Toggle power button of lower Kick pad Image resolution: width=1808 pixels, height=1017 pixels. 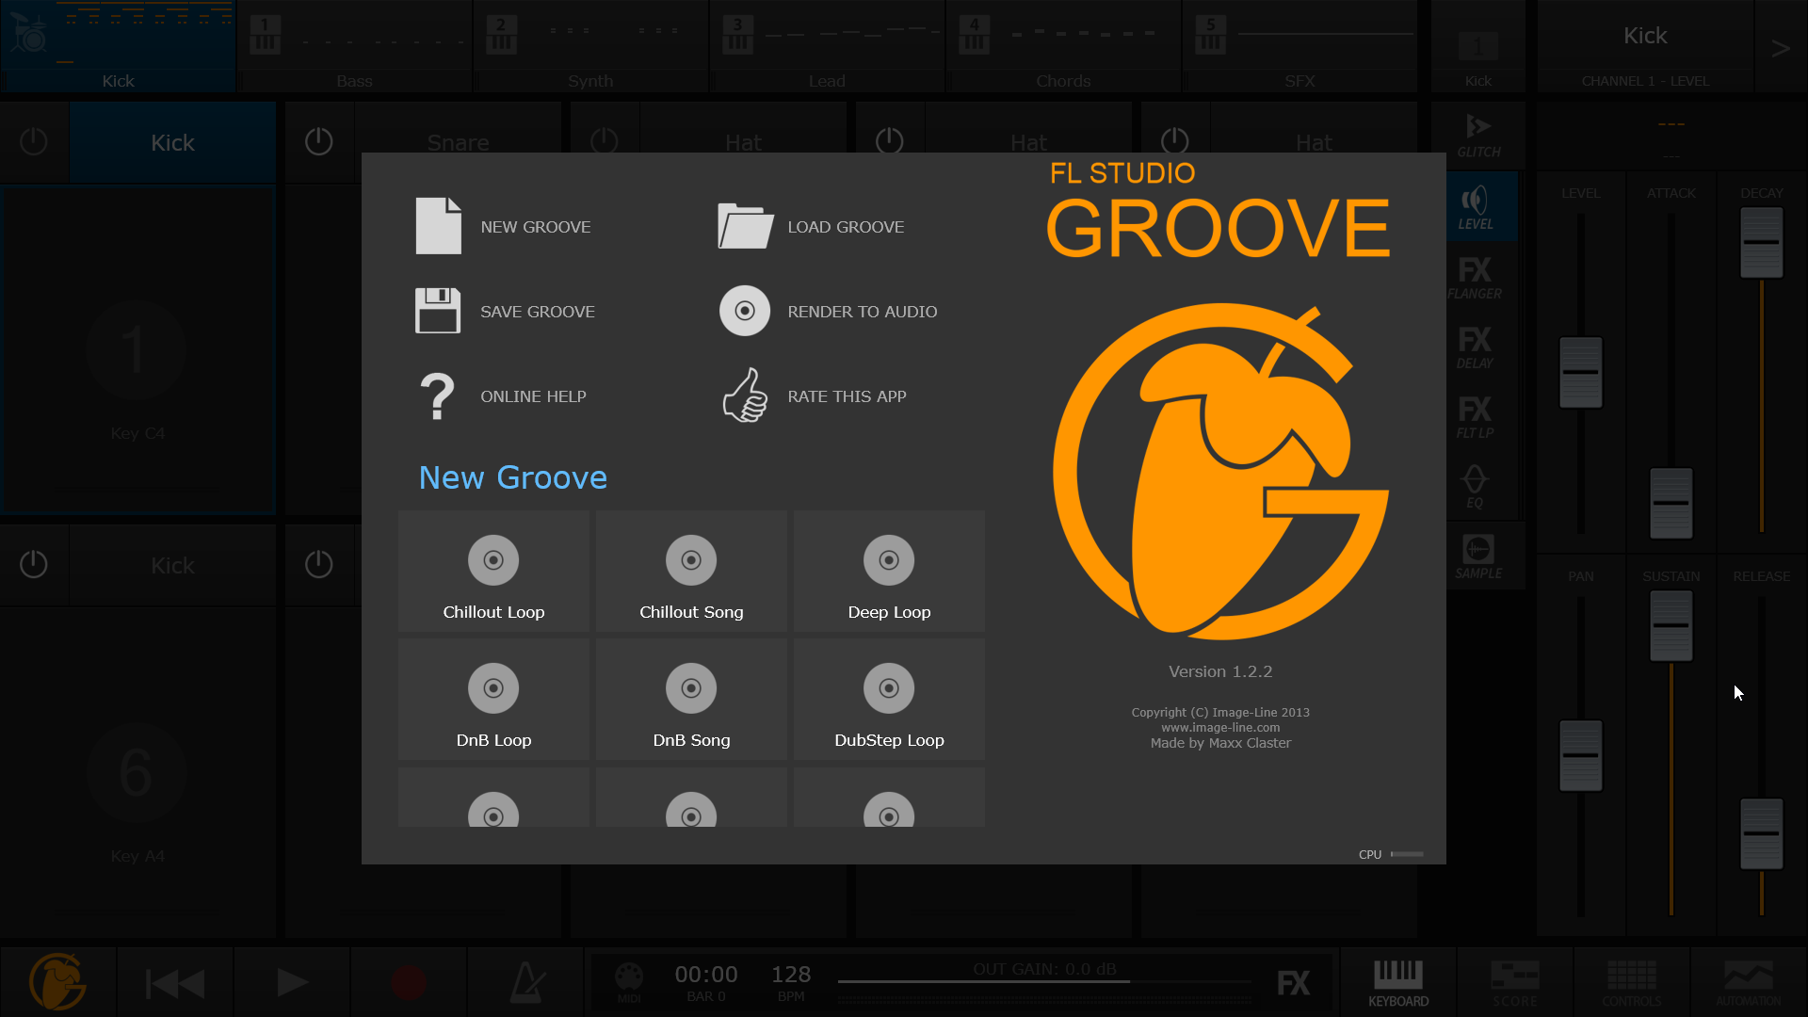coord(34,564)
